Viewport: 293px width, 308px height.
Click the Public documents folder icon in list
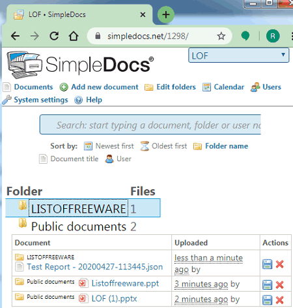[23, 223]
